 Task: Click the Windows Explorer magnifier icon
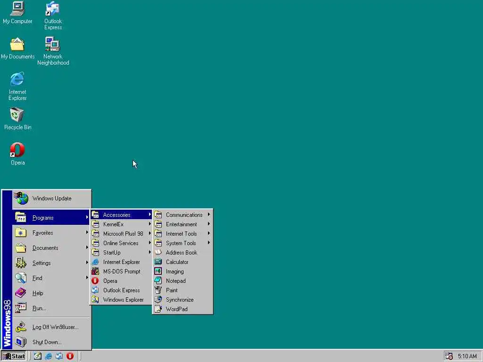[95, 299]
